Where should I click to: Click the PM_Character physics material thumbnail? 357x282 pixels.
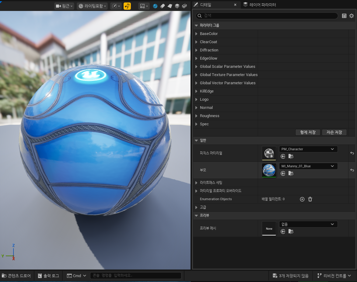click(269, 153)
